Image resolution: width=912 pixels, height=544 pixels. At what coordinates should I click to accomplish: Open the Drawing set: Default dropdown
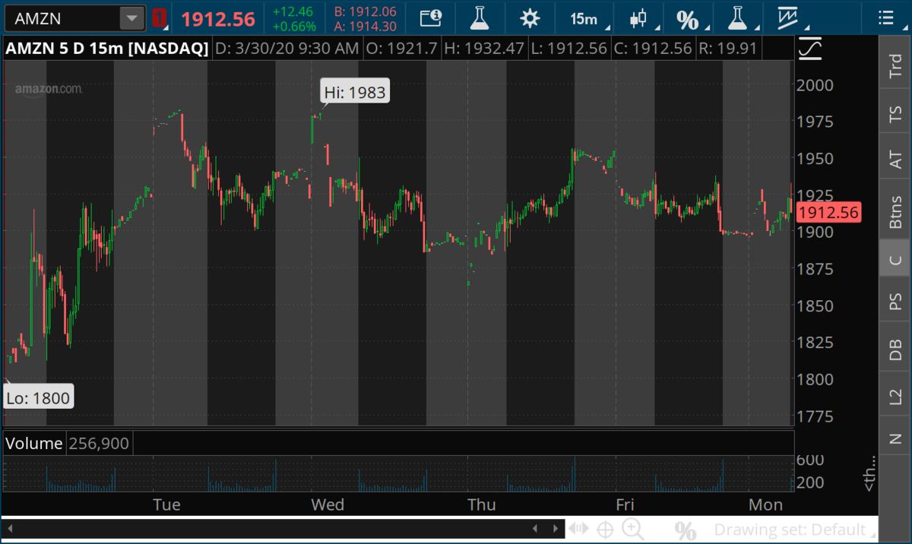(x=793, y=530)
